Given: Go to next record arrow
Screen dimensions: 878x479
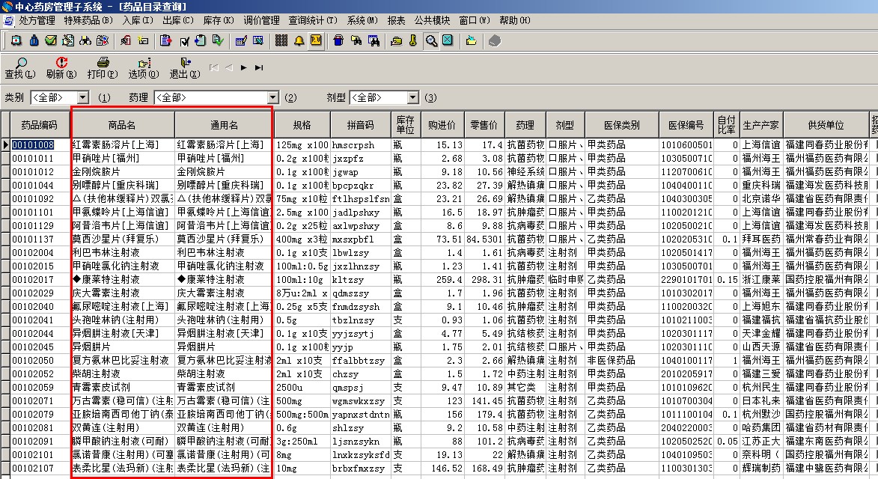Looking at the screenshot, I should [x=243, y=67].
